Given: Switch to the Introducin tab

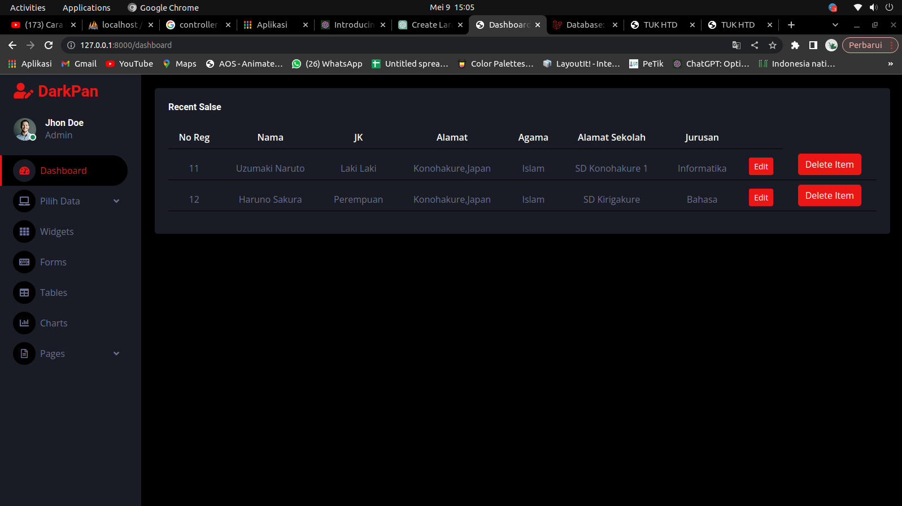Looking at the screenshot, I should [352, 25].
